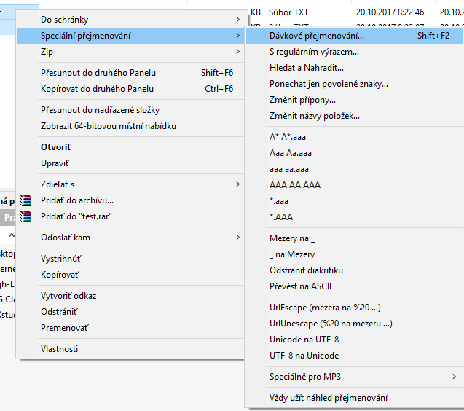This screenshot has height=411, width=464.
Task: Click Převést na ASCII
Action: click(301, 286)
